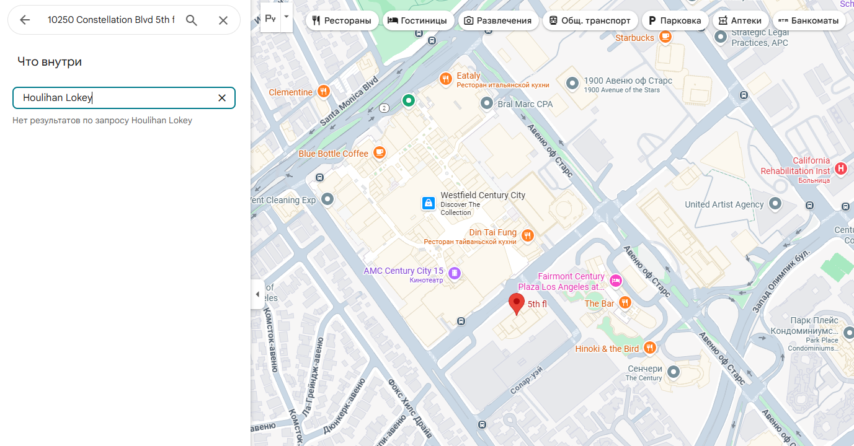Filter map by Развлечения
The image size is (854, 446).
498,20
